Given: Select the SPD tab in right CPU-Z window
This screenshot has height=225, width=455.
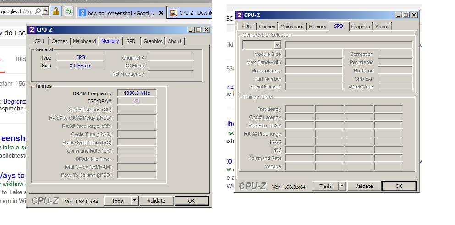Looking at the screenshot, I should click(338, 26).
